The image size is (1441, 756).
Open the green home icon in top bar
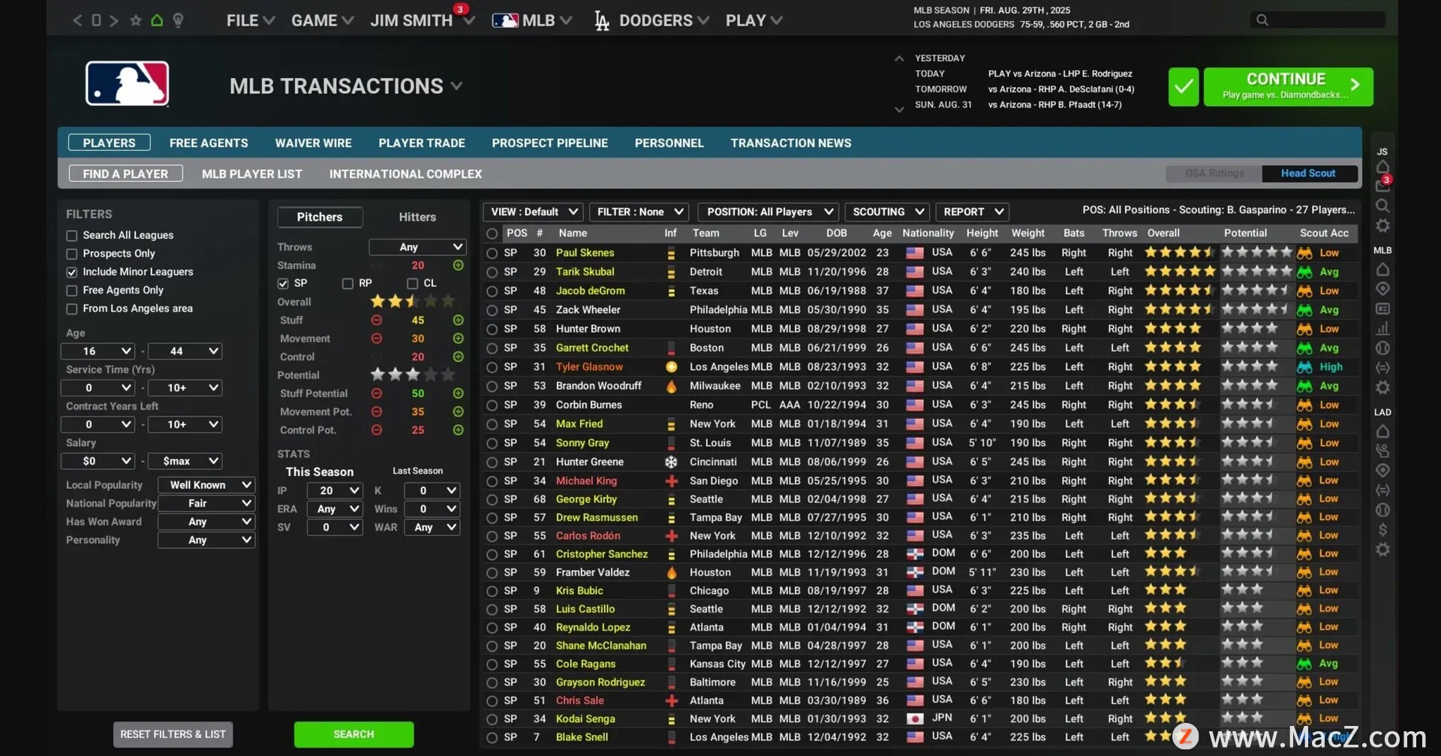(157, 20)
